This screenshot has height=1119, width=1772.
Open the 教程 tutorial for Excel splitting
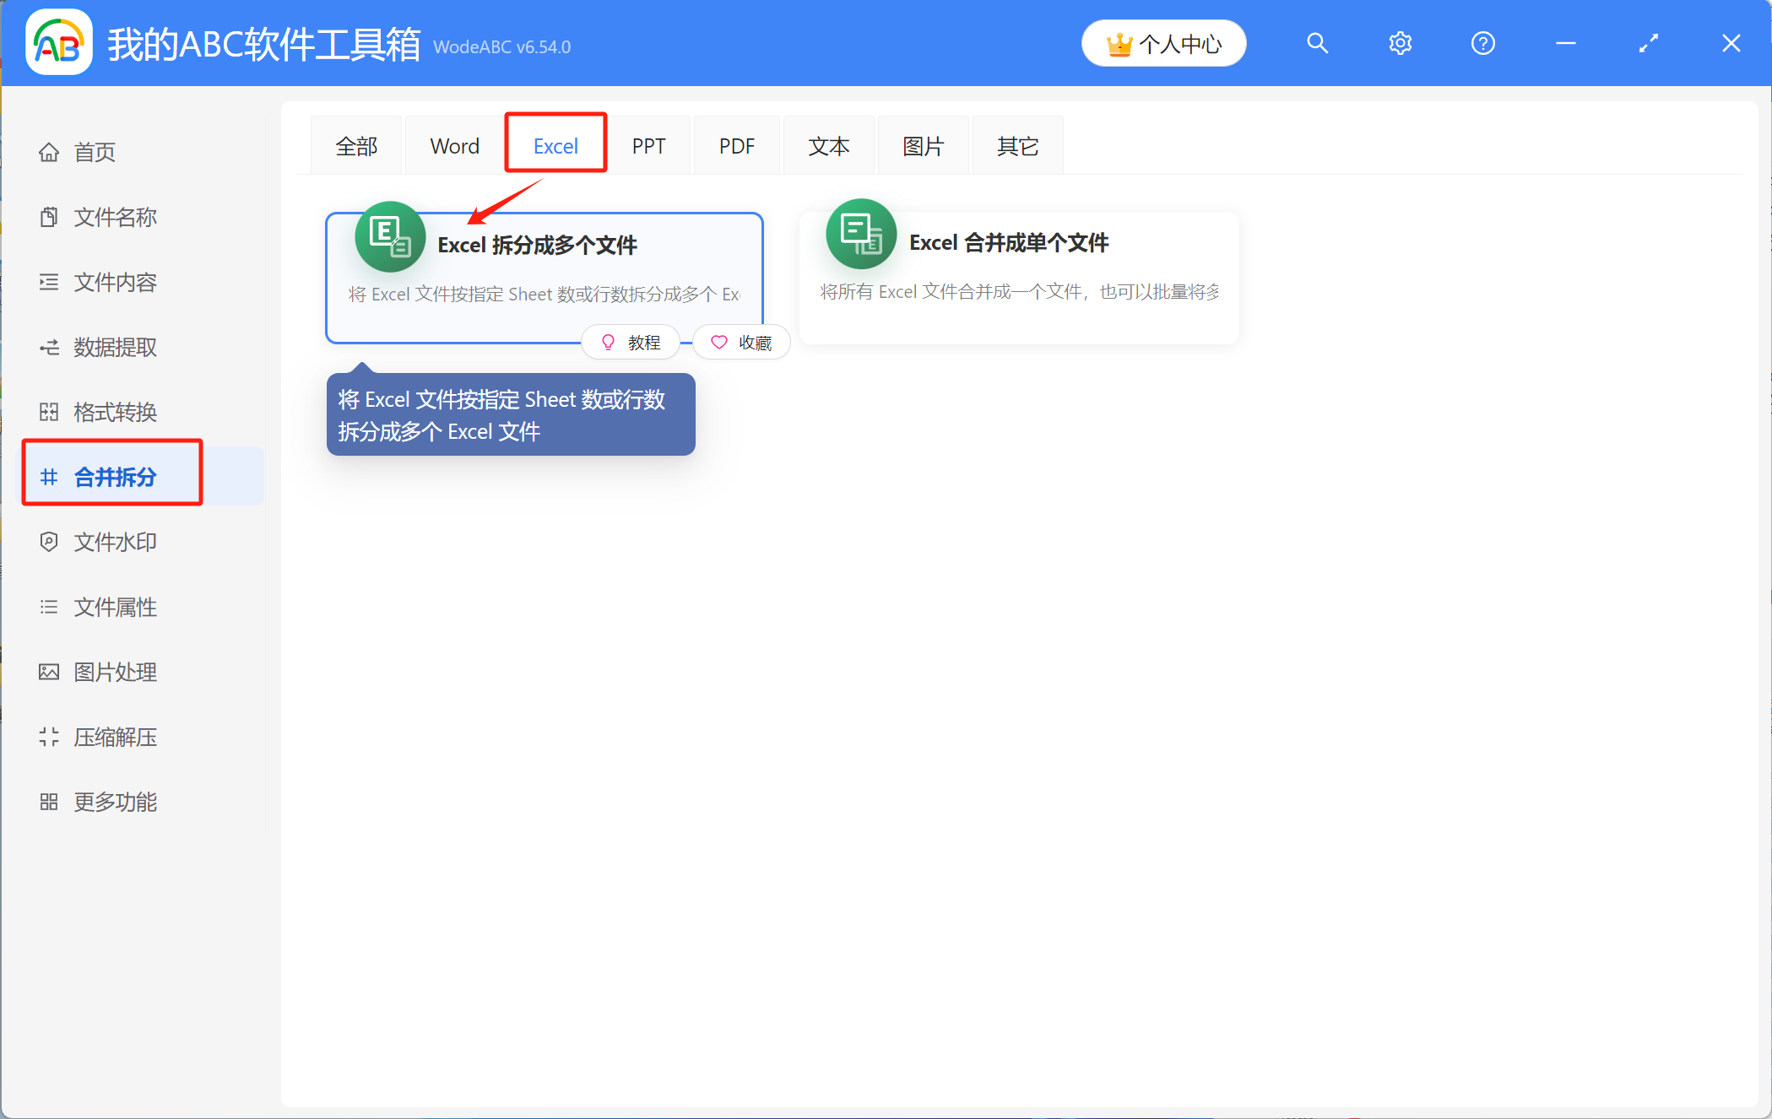631,342
